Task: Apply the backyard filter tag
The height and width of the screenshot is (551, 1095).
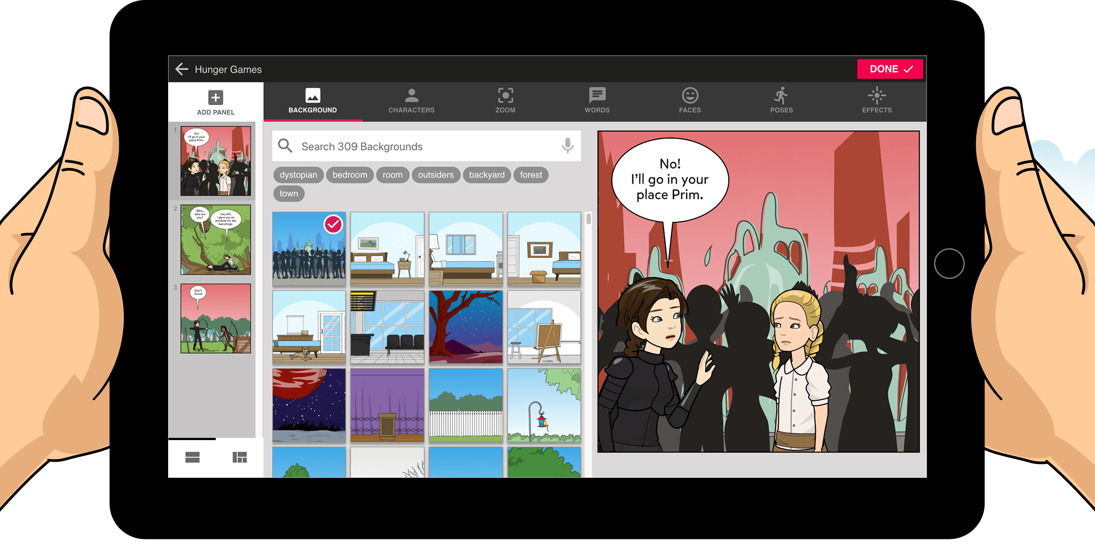Action: click(x=487, y=175)
